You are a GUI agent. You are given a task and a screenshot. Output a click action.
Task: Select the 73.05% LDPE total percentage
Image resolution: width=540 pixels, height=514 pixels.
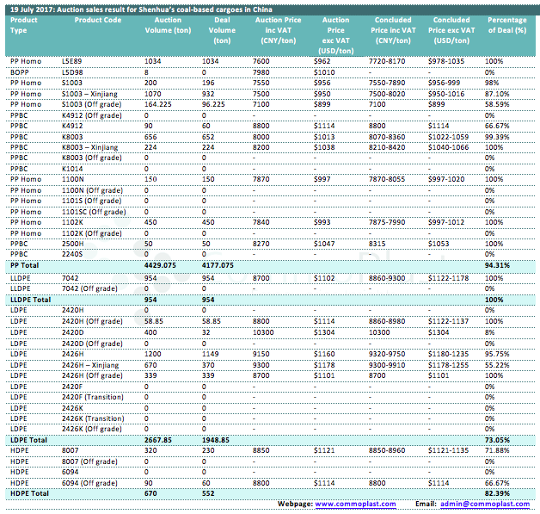tap(496, 439)
